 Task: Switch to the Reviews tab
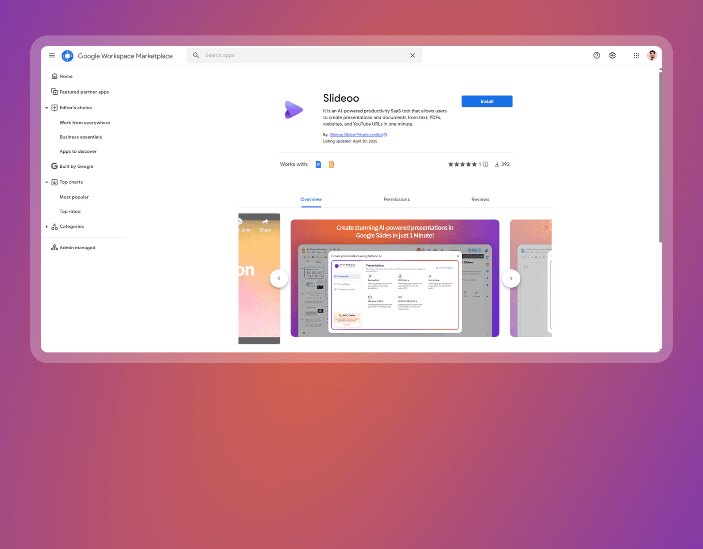pyautogui.click(x=480, y=199)
